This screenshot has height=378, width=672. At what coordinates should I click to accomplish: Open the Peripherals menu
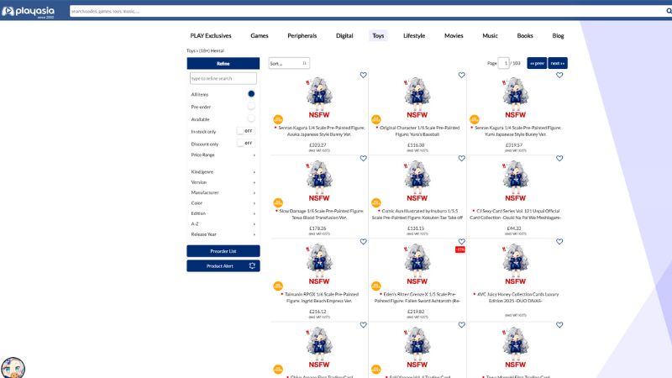click(x=302, y=35)
